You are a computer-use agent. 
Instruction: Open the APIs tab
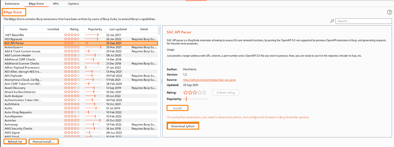pos(56,4)
